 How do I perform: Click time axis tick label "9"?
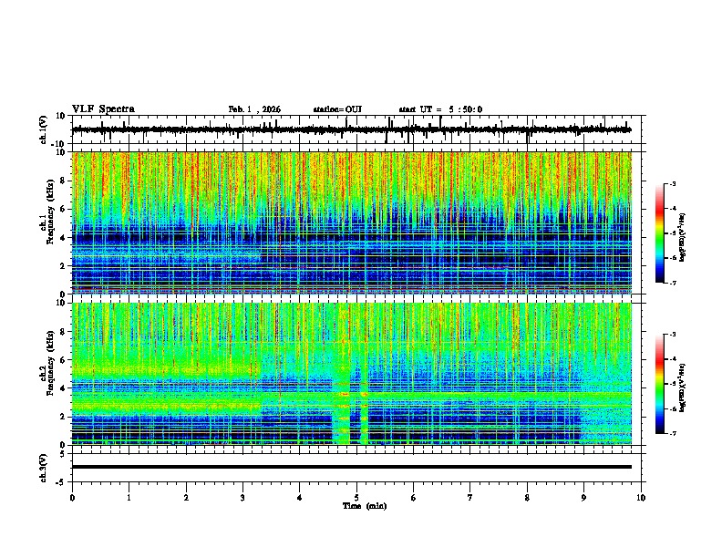pyautogui.click(x=583, y=498)
